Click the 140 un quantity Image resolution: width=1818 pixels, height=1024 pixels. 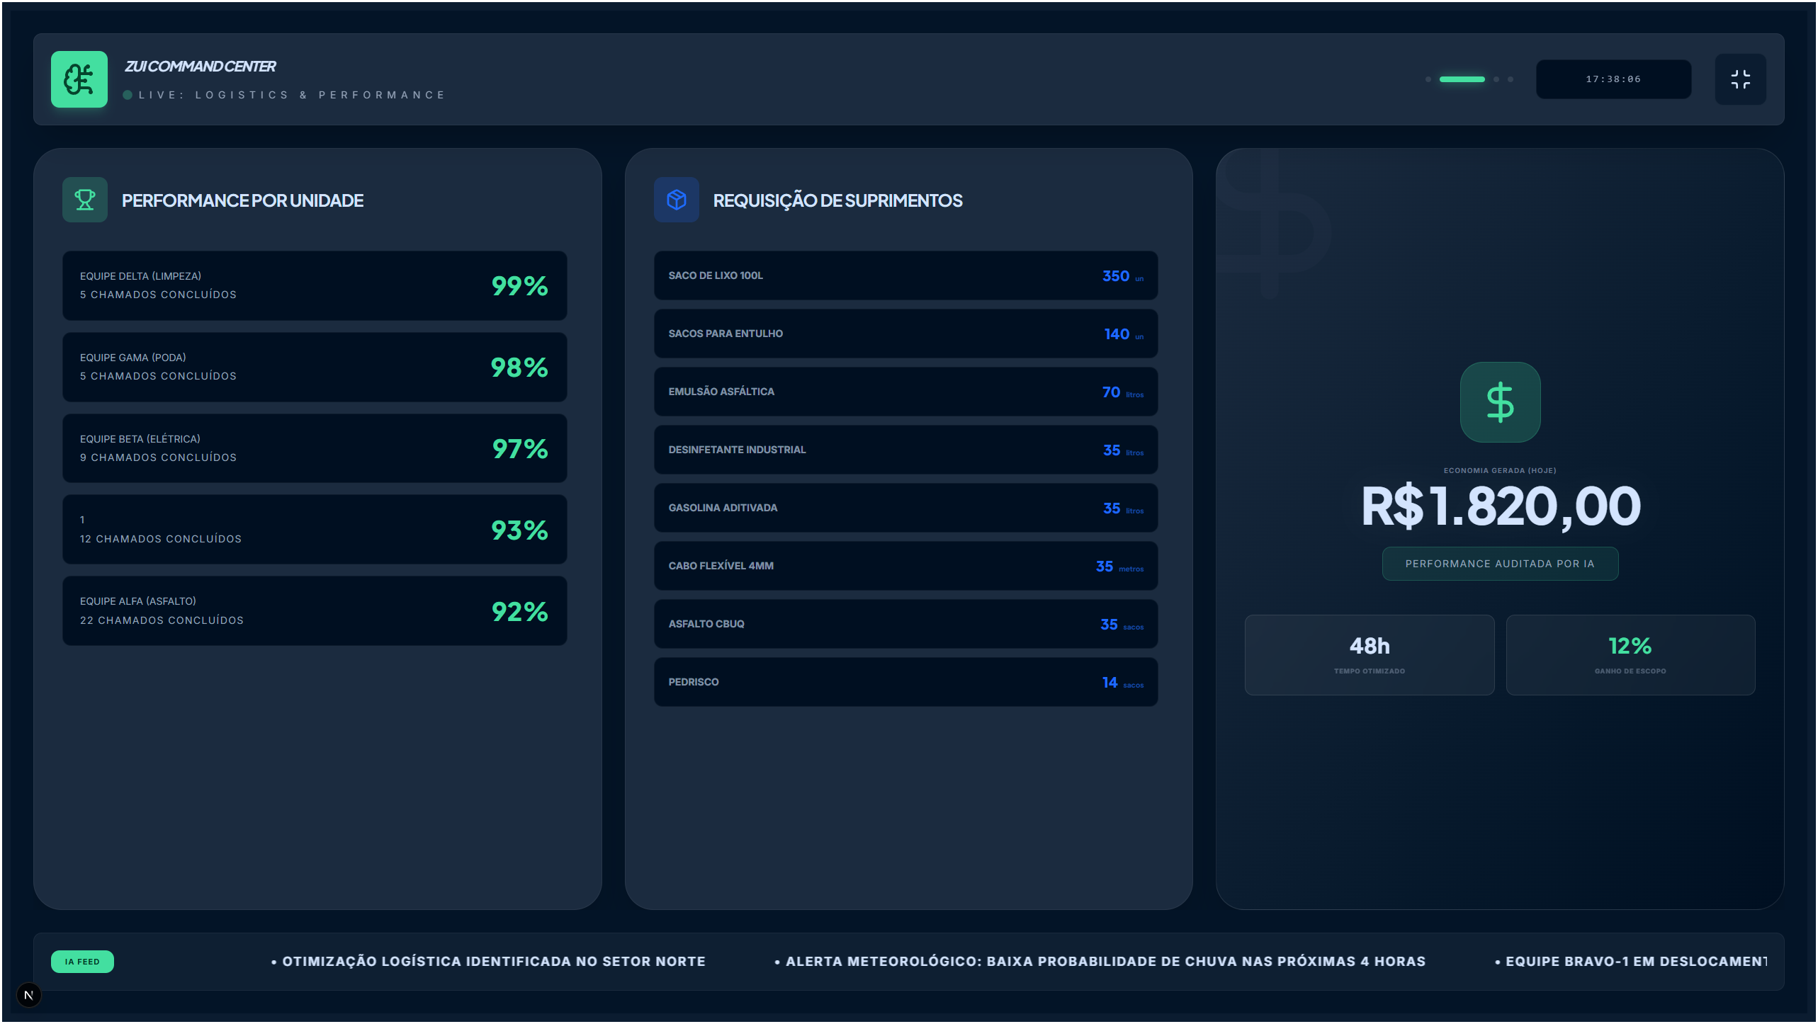1124,334
